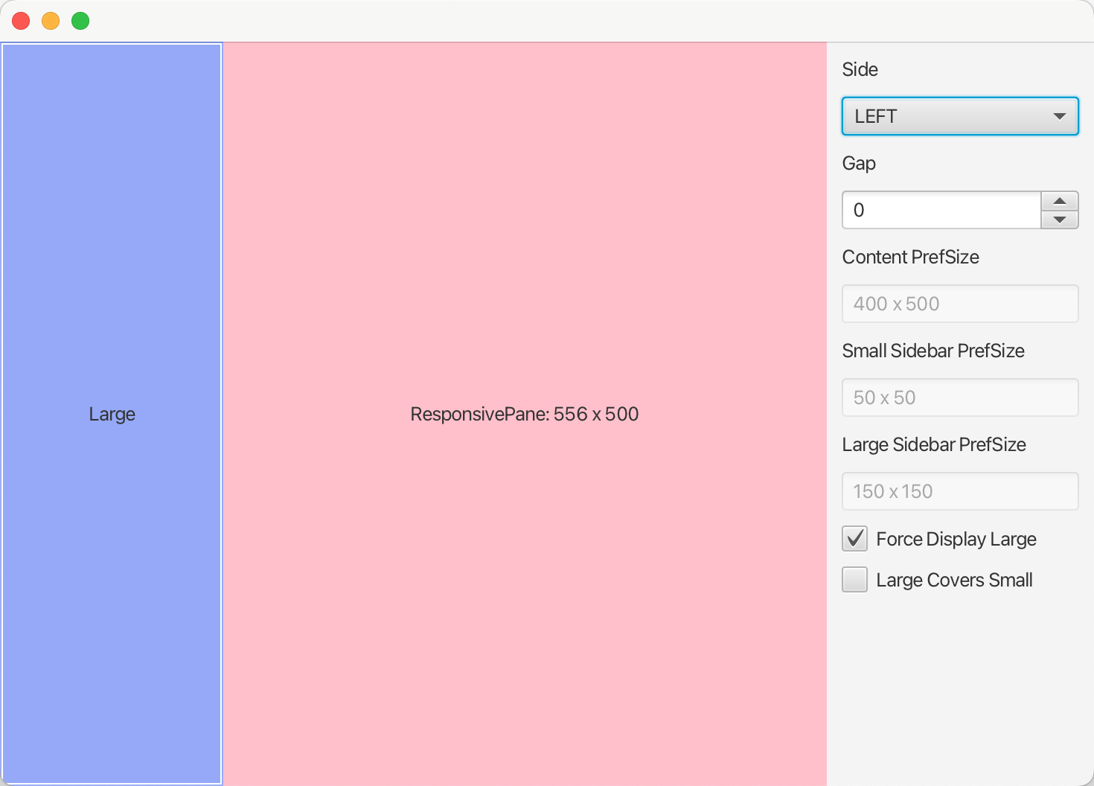The height and width of the screenshot is (786, 1094).
Task: Click the green zoom button
Action: tap(80, 21)
